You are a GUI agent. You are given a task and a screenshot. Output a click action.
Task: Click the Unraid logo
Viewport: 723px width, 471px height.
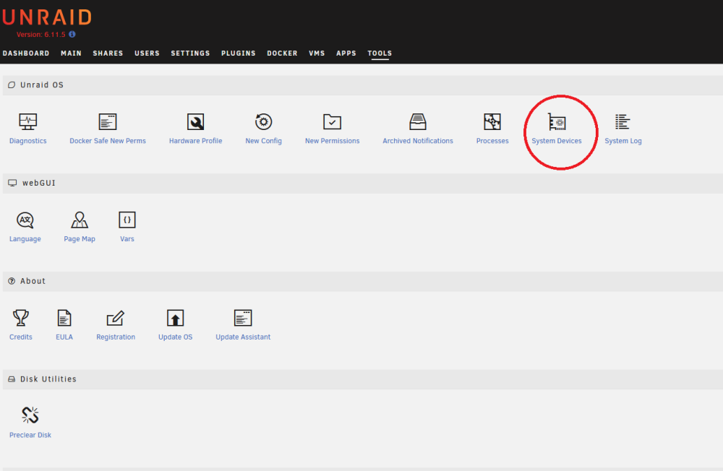[47, 17]
